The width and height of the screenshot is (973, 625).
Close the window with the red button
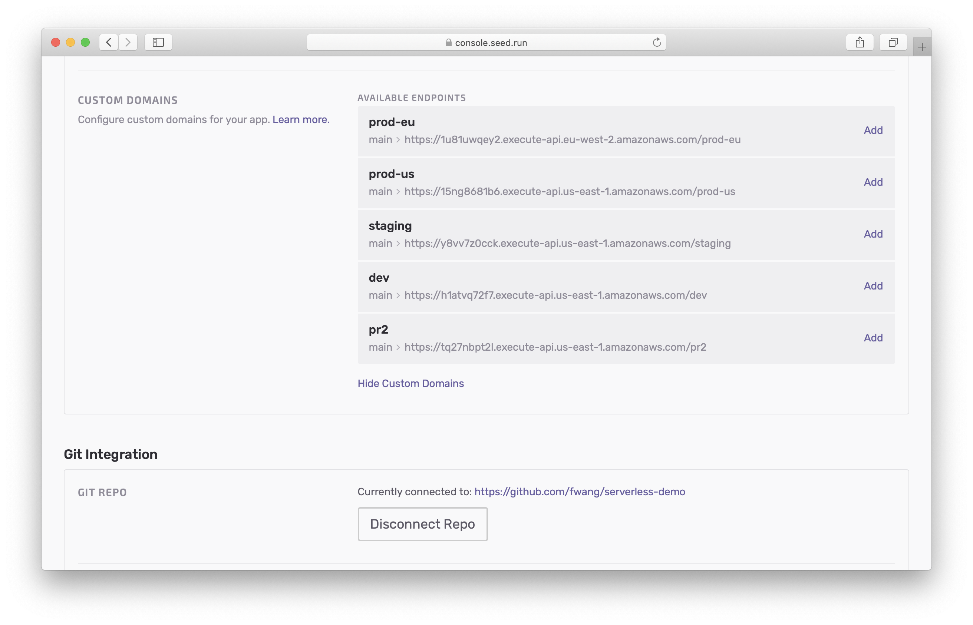pyautogui.click(x=56, y=42)
